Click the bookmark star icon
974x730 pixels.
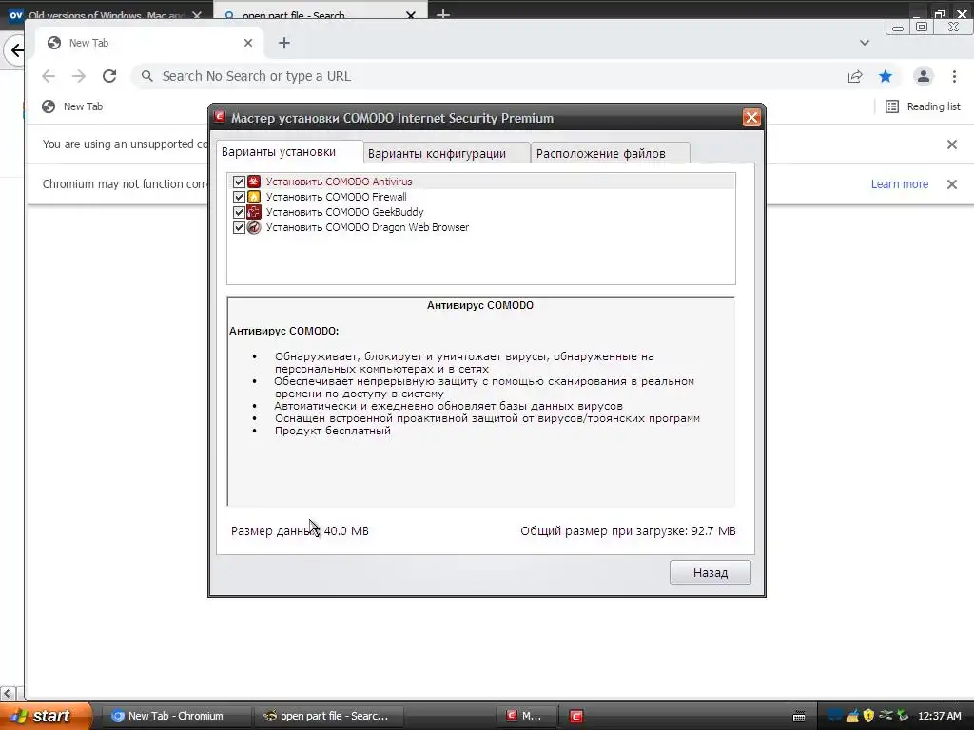(886, 76)
